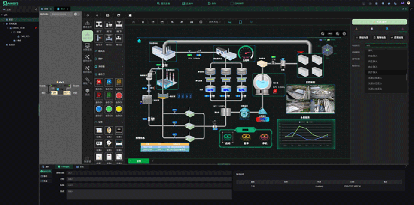
Task: Open the dropdown above the gray preview panel
Action: coord(61,14)
